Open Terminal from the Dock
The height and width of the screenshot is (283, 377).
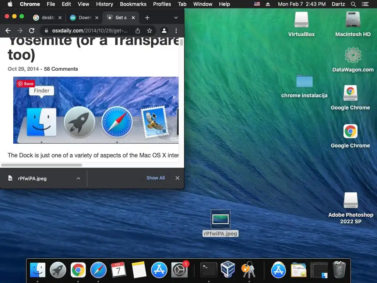[x=209, y=270]
